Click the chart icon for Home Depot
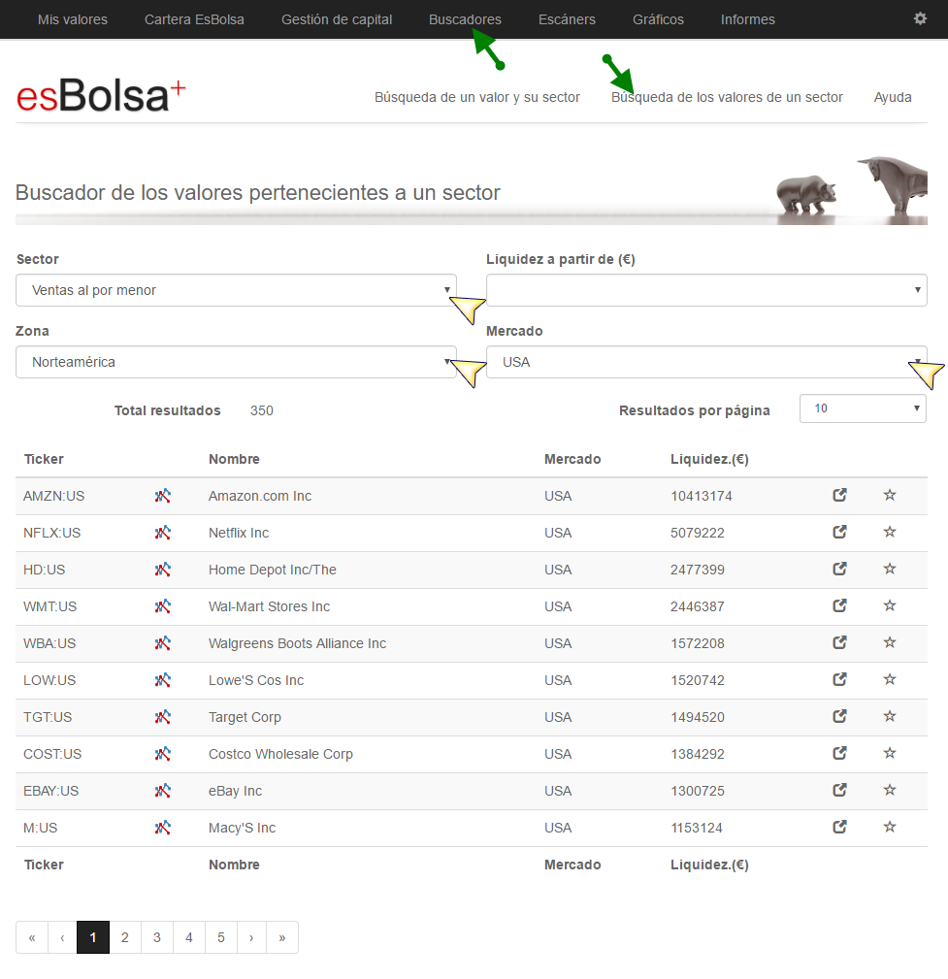 point(162,570)
